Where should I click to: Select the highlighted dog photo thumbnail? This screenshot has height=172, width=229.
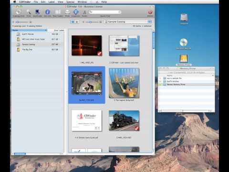coord(87,84)
